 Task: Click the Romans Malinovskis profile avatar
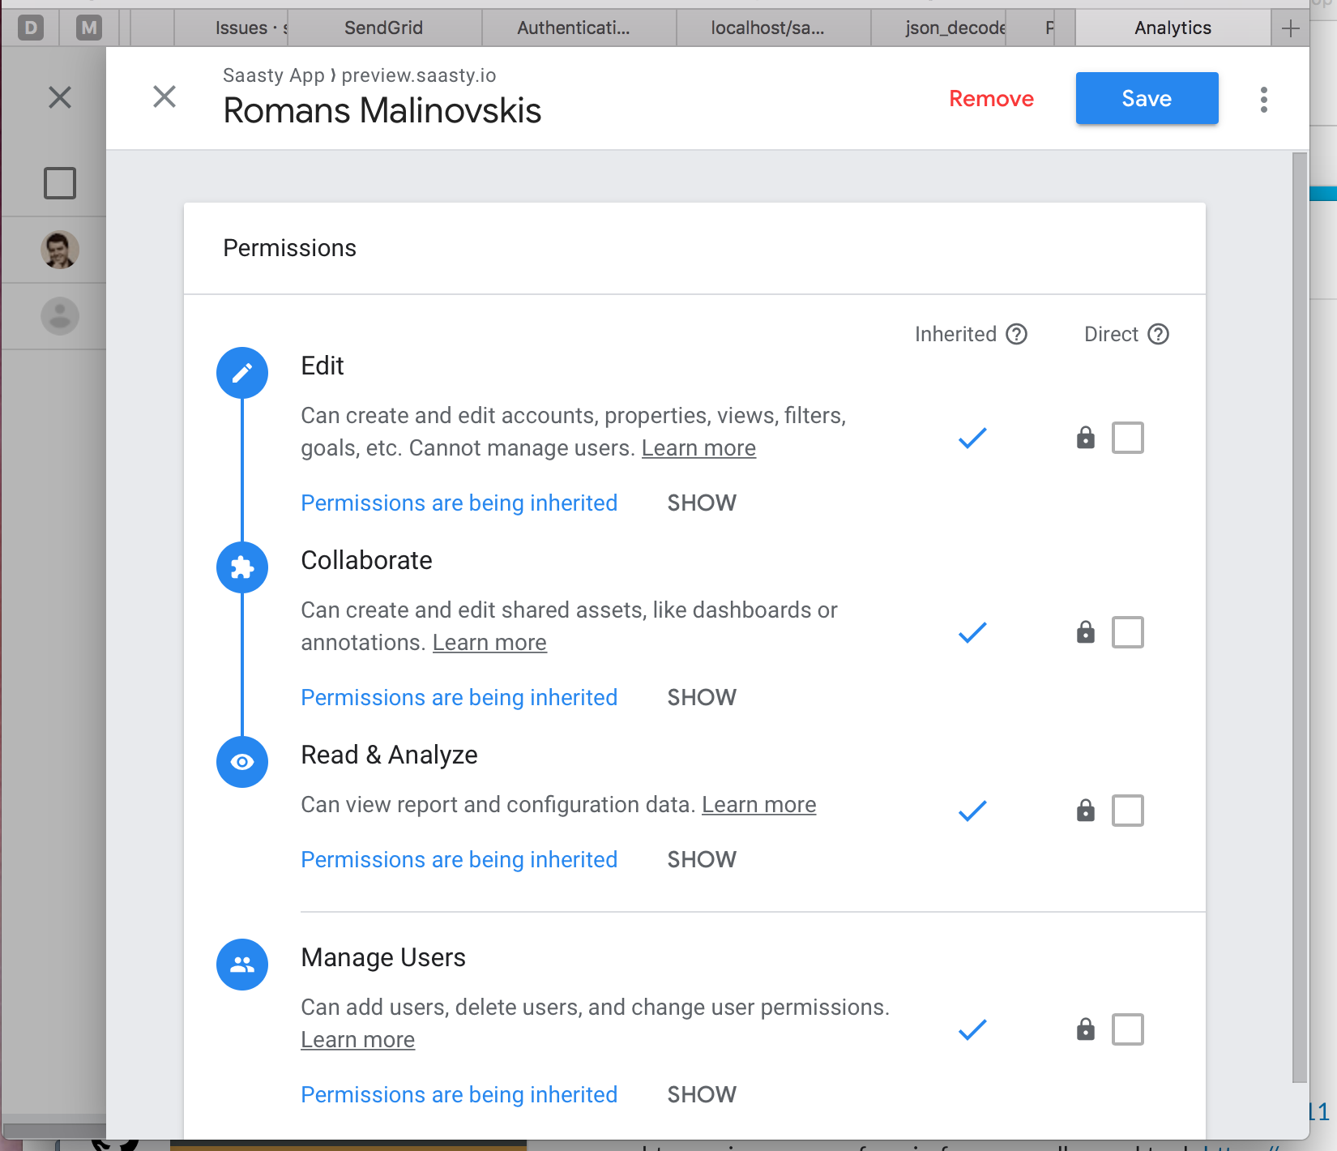tap(60, 250)
